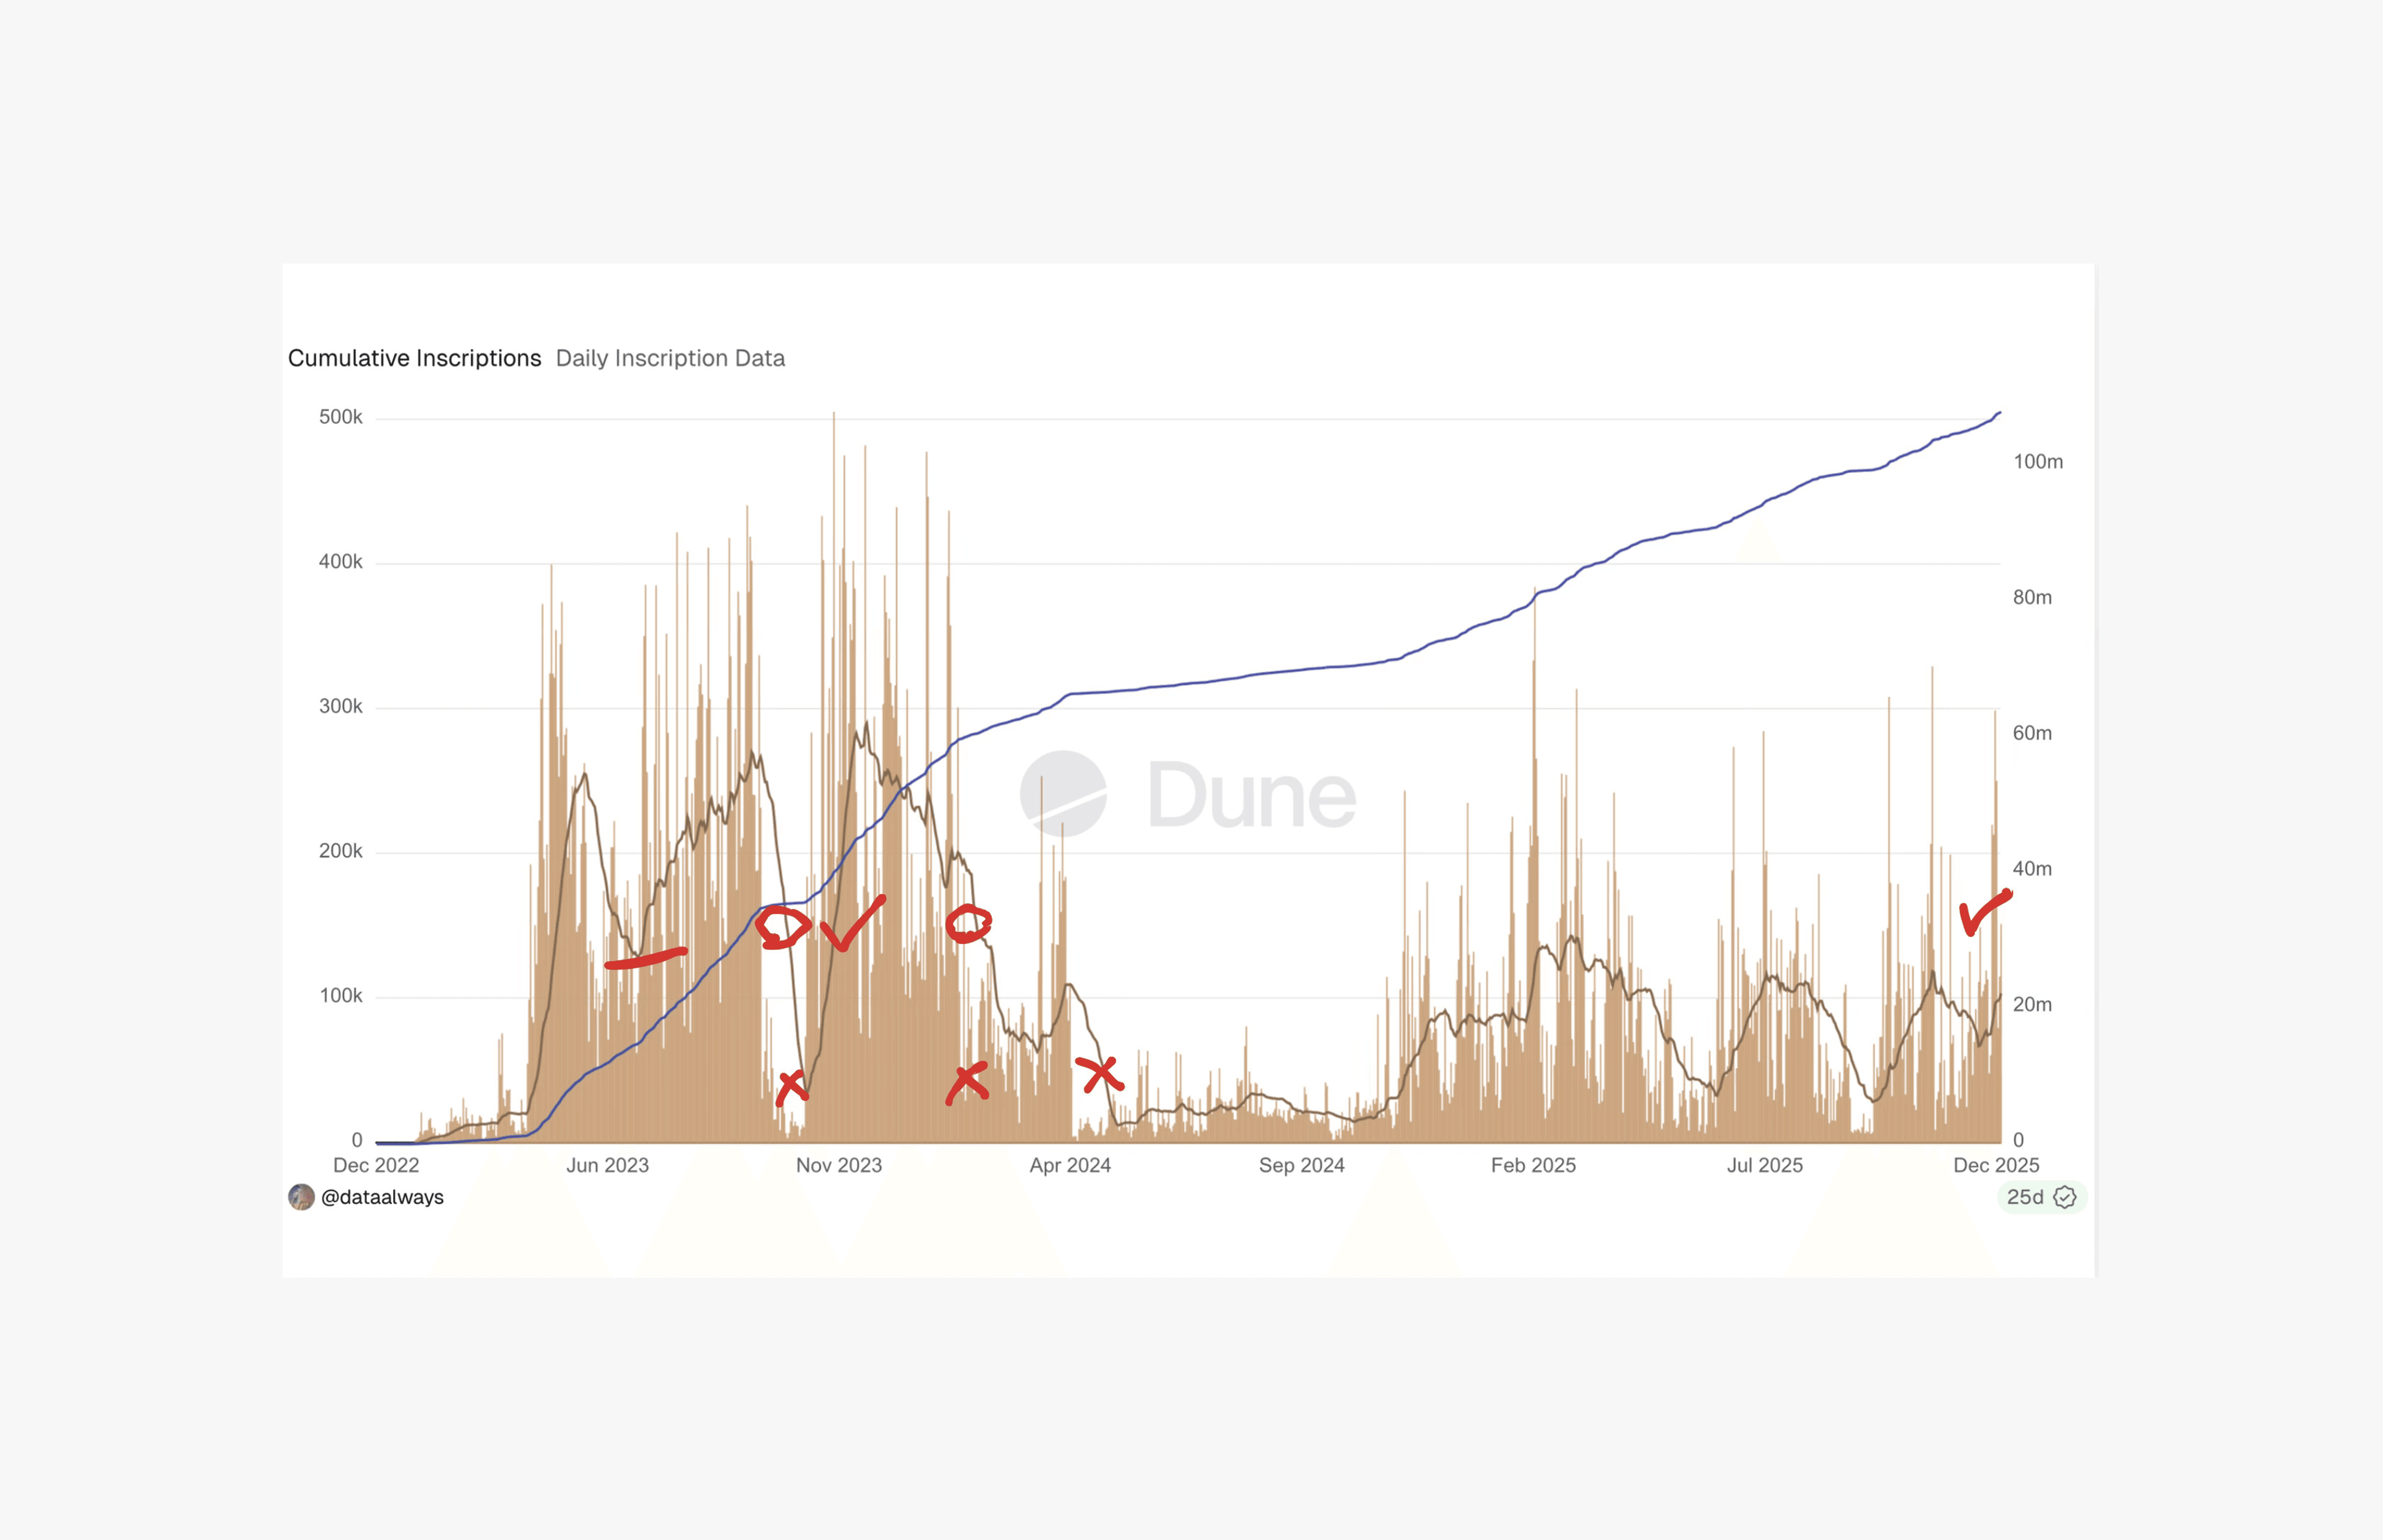Click the 500k left axis label
The image size is (2383, 1540).
pos(340,417)
